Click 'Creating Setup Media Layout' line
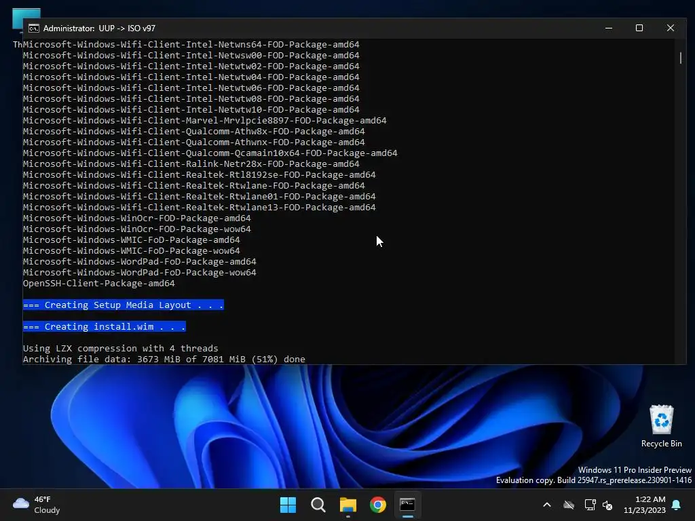The width and height of the screenshot is (695, 521). [124, 305]
